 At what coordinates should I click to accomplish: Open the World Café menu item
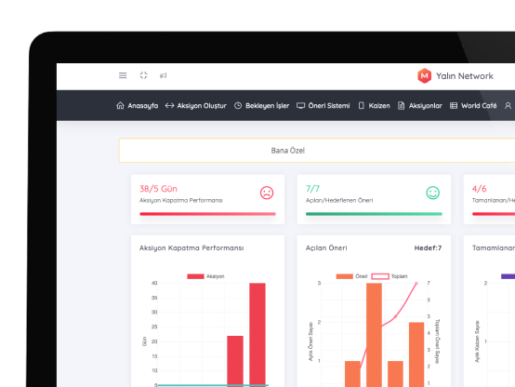pos(479,106)
